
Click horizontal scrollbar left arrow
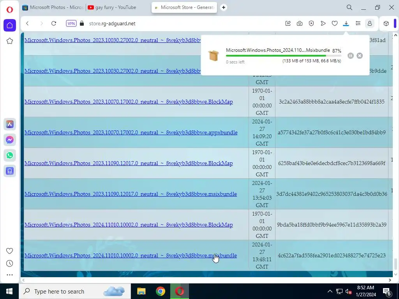tap(23, 280)
